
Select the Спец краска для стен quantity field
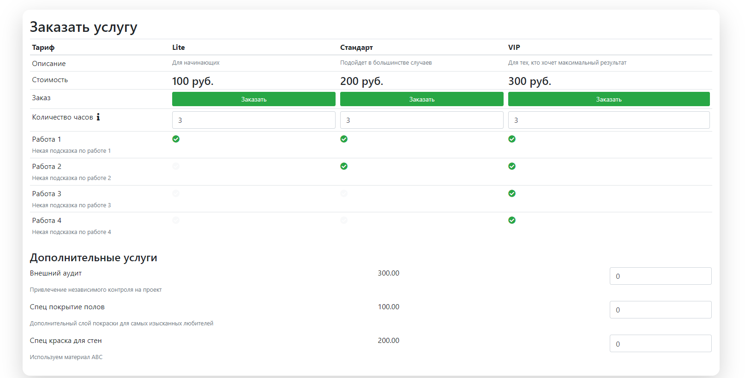point(660,343)
